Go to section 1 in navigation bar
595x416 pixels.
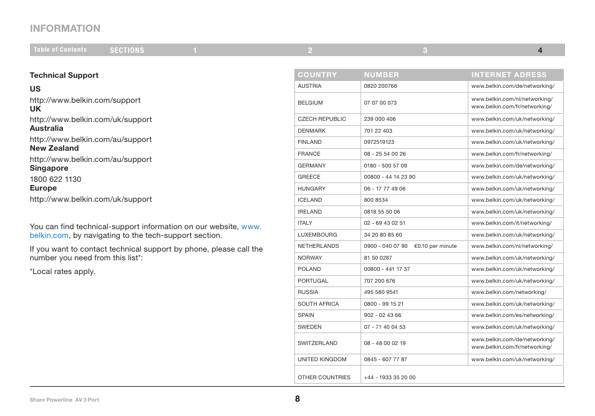tap(195, 50)
